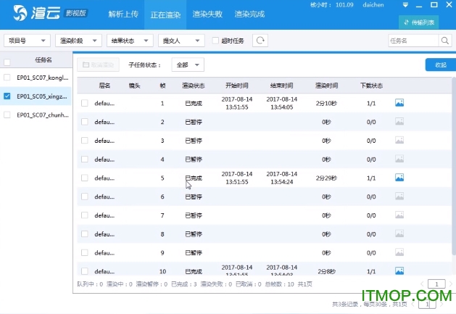This screenshot has width=456, height=314.
Task: Switch to the 解析上传 tab
Action: (x=123, y=15)
